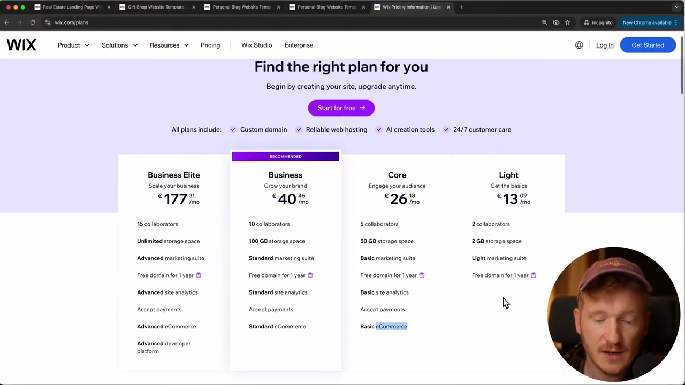Switch to first Personal Blog Website Template tab

(x=241, y=7)
